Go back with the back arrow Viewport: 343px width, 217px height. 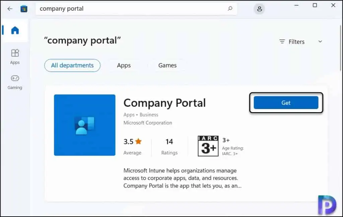tap(10, 9)
